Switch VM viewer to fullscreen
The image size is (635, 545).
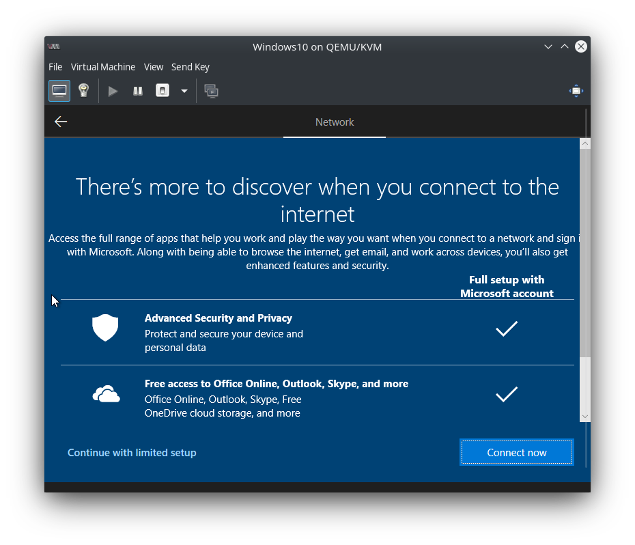click(x=576, y=91)
